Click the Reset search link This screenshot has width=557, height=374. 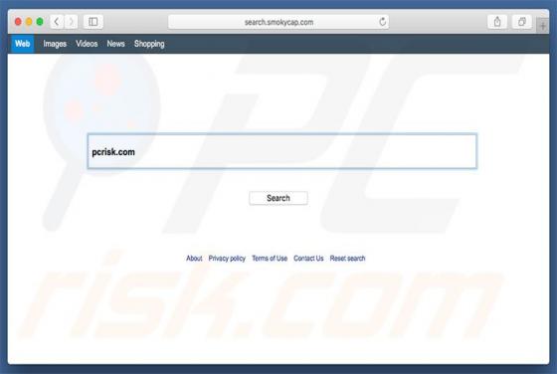347,259
